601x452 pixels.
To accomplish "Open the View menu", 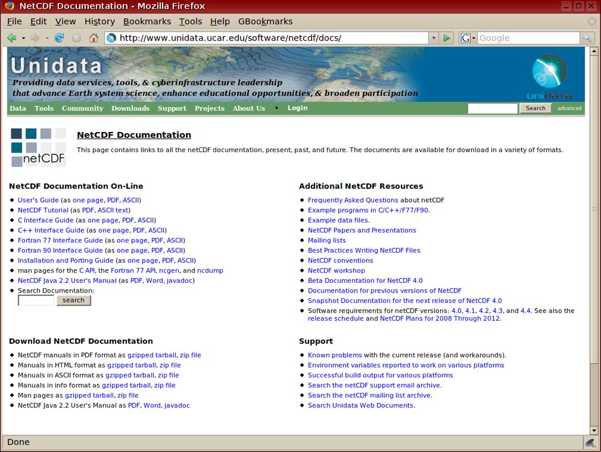I will [x=65, y=22].
